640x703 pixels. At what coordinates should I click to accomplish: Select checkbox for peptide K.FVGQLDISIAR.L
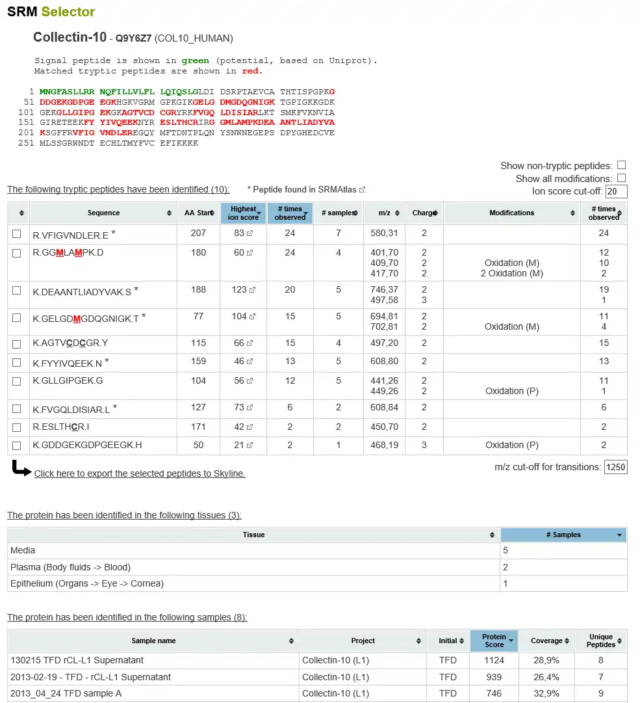coord(17,408)
